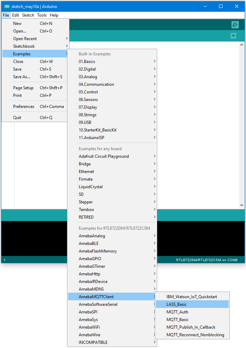Open AmebaBLE examples
Image resolution: width=246 pixels, height=348 pixels.
(112, 244)
